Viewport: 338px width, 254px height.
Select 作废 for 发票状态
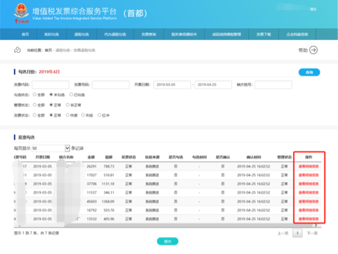[x=67, y=115]
